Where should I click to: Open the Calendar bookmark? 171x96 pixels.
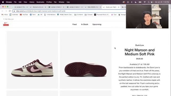tap(14, 15)
